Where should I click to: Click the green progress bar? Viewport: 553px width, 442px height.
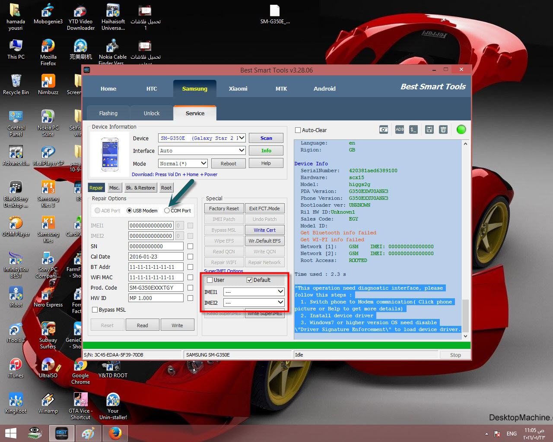276,345
